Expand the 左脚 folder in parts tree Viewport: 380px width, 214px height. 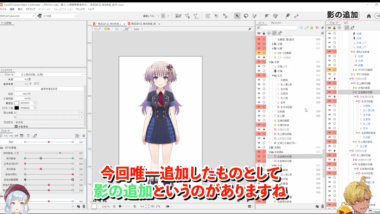273,44
